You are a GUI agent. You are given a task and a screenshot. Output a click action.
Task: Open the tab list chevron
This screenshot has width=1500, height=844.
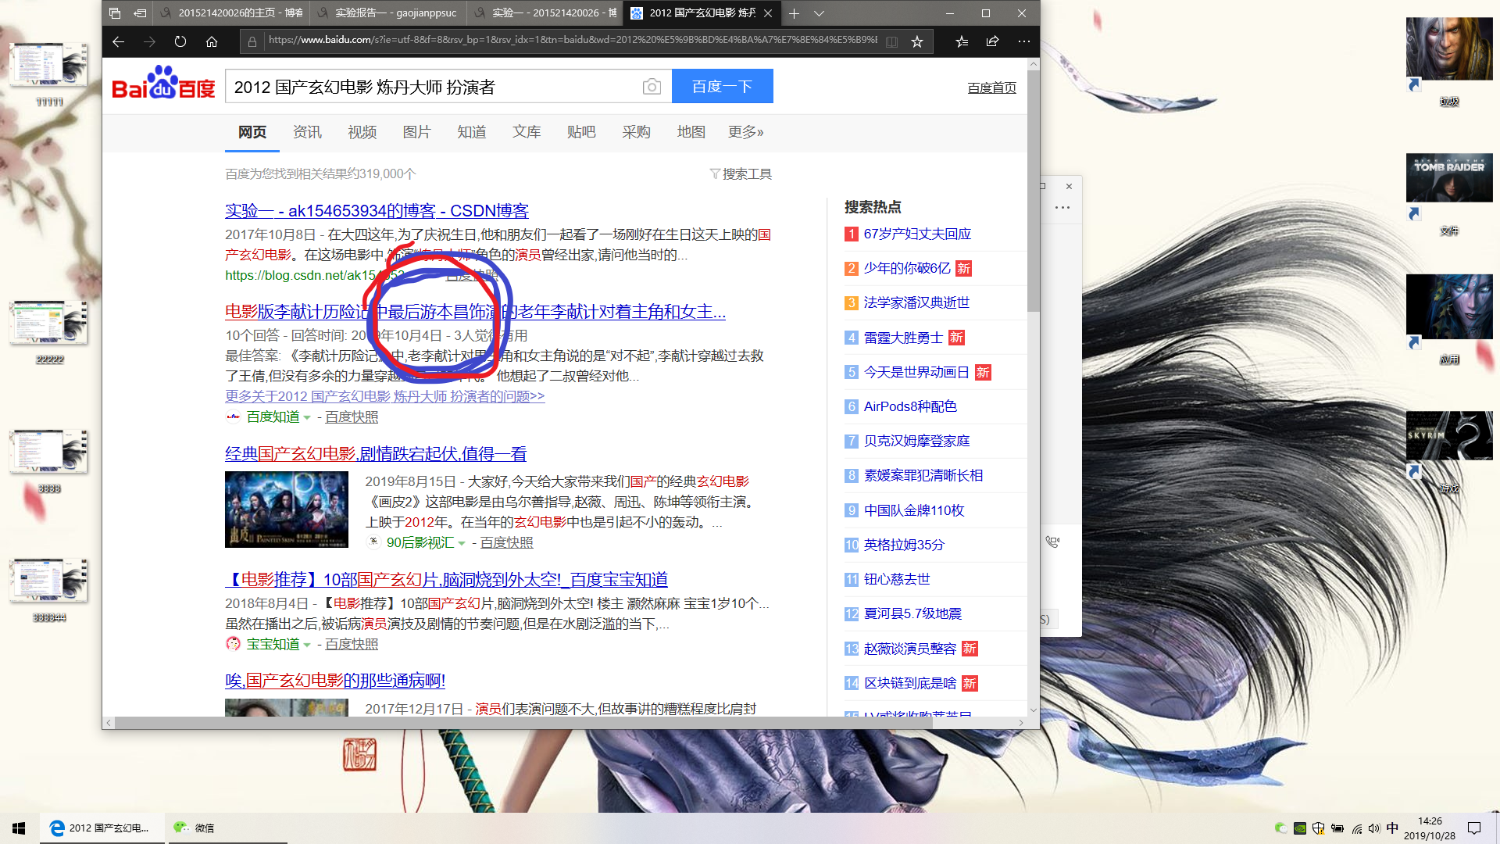[819, 13]
